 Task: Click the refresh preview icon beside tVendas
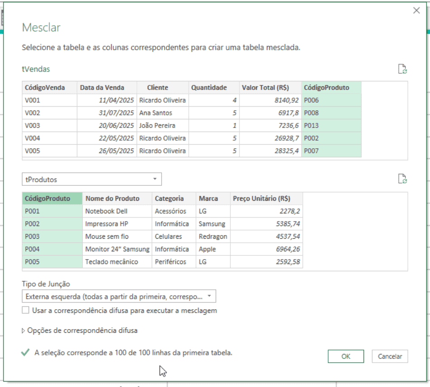click(x=402, y=69)
